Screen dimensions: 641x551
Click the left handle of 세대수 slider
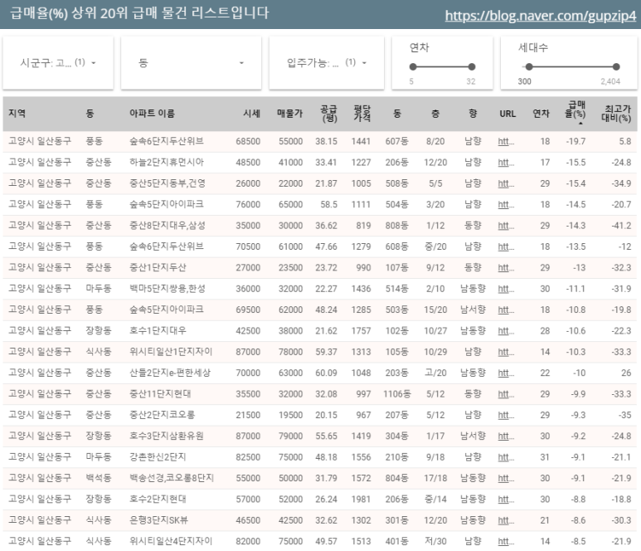pyautogui.click(x=529, y=66)
